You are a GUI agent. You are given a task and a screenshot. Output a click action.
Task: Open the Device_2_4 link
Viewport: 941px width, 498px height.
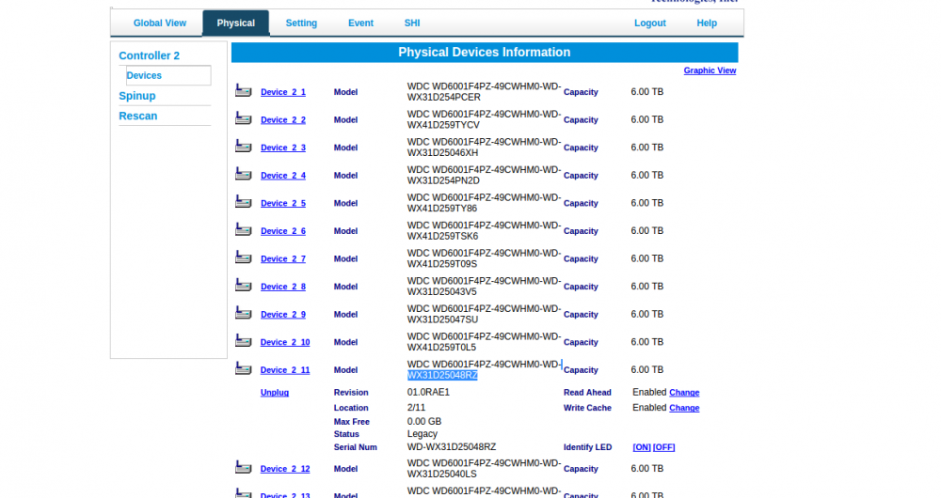pyautogui.click(x=282, y=176)
